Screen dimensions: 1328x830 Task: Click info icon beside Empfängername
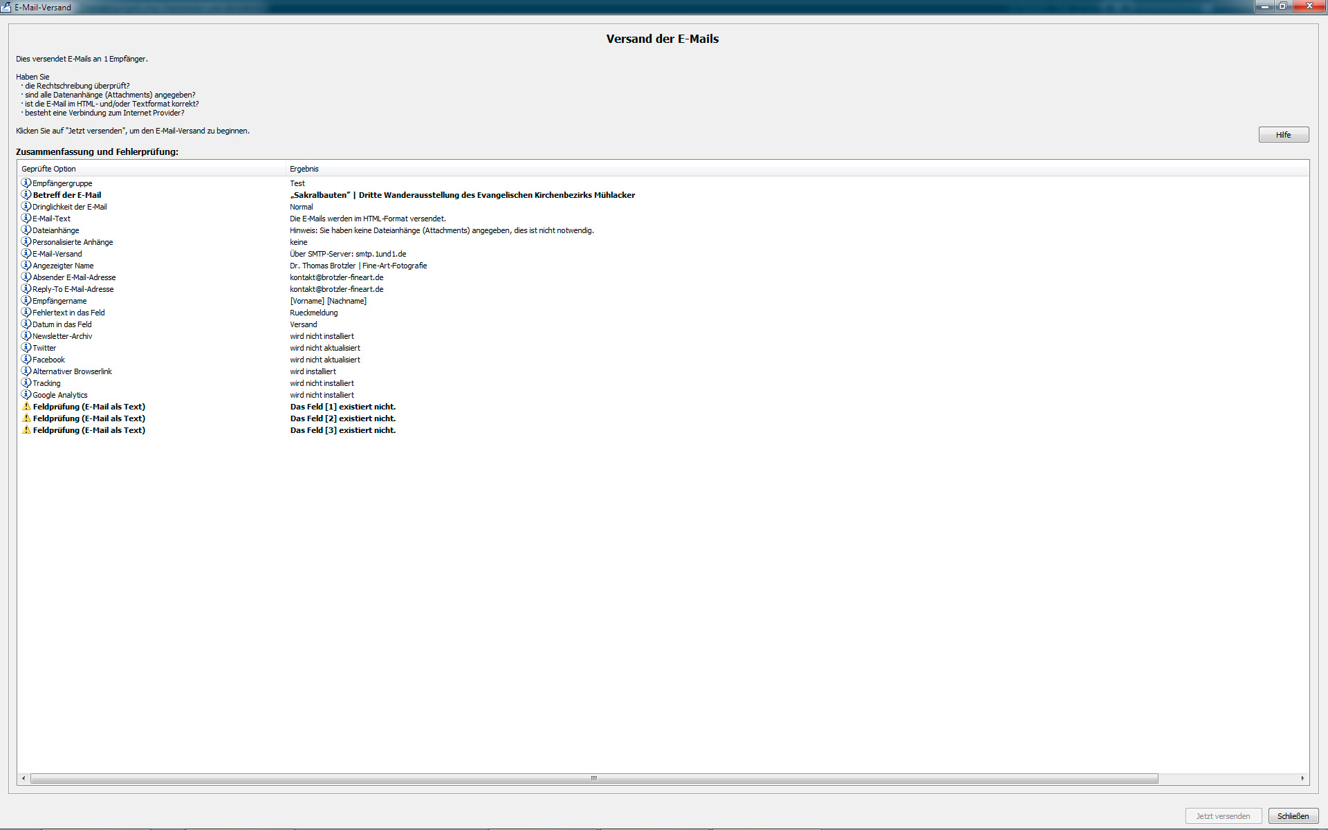coord(26,301)
